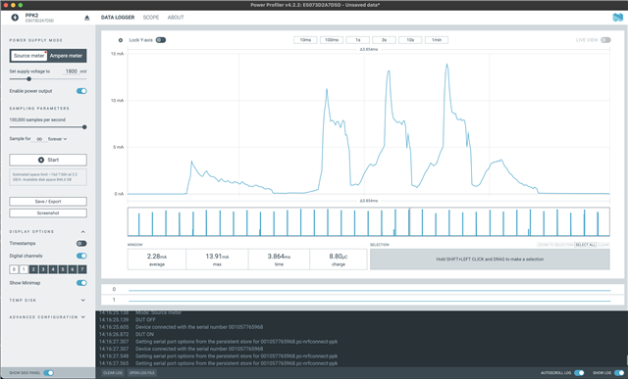This screenshot has height=379, width=628.
Task: Select digital channel 3 box
Action: pos(43,269)
